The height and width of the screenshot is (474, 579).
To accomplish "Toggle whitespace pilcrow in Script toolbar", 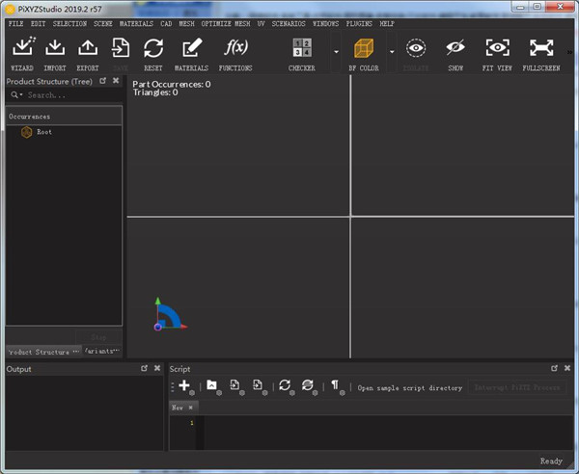I will (335, 386).
